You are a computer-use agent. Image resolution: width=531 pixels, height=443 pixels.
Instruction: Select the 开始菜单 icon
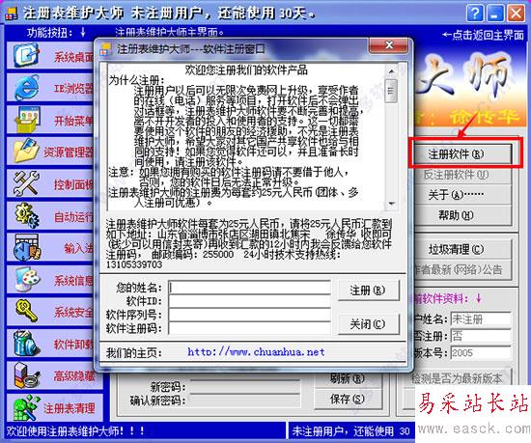[27, 119]
